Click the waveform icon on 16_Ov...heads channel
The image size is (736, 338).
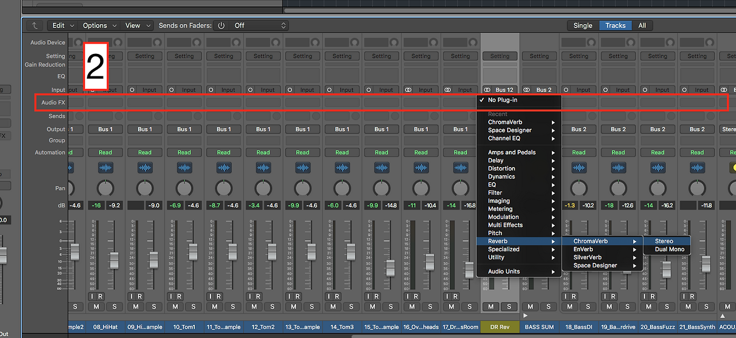[421, 167]
